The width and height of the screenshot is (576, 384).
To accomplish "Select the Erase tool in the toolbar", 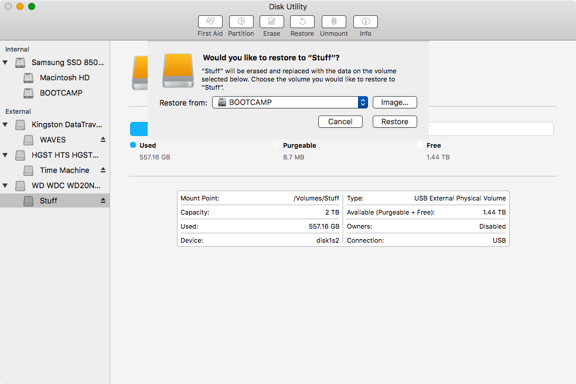I will click(x=271, y=25).
